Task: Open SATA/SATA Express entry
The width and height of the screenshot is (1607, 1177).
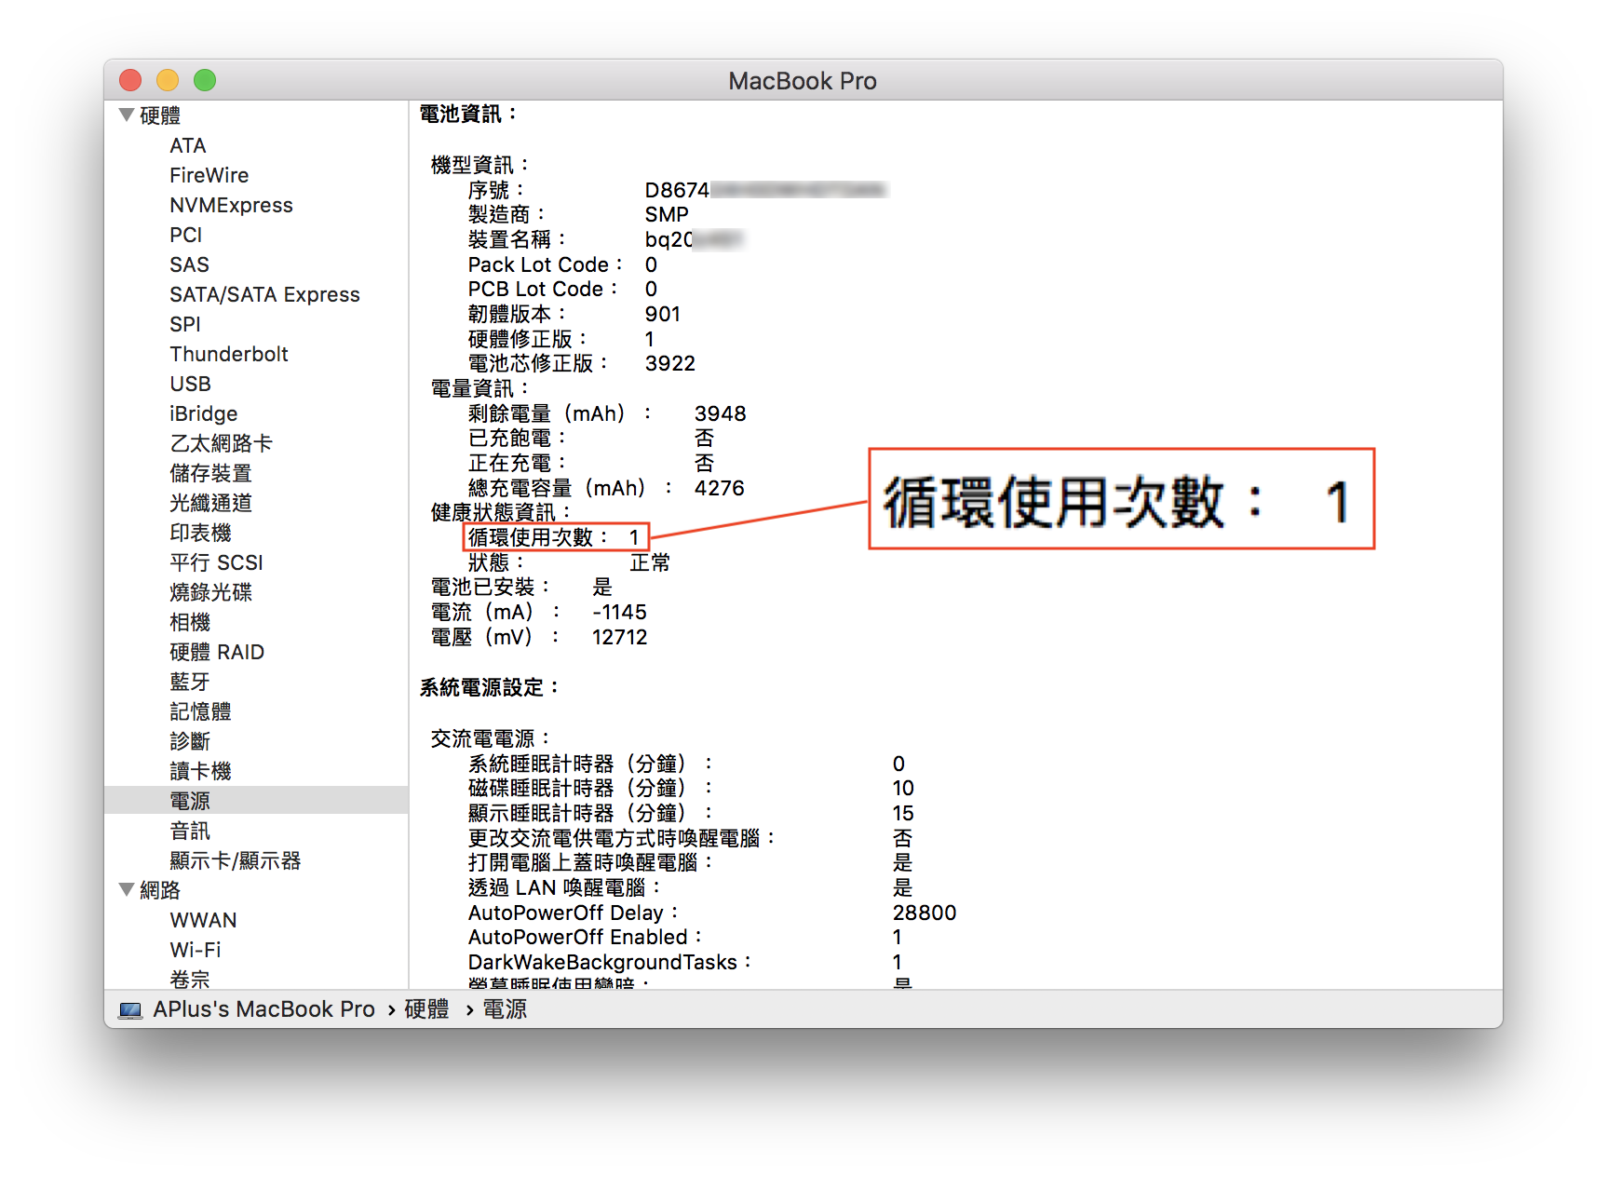Action: (264, 294)
